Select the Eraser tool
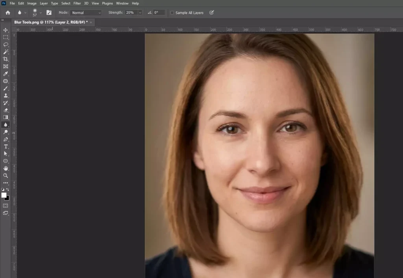The width and height of the screenshot is (403, 278). pos(6,110)
